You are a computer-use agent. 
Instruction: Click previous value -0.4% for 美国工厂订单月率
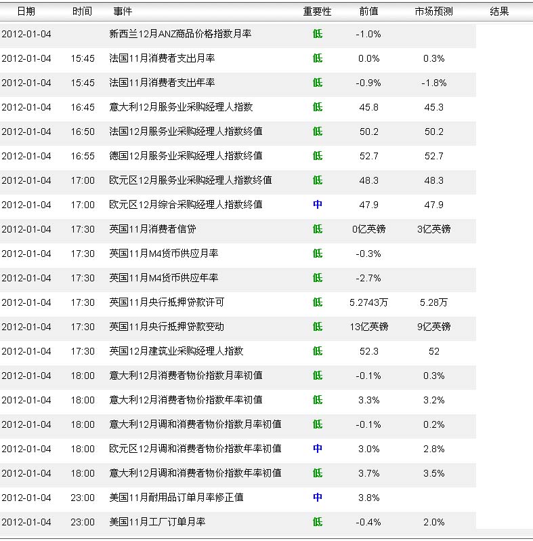(x=368, y=522)
